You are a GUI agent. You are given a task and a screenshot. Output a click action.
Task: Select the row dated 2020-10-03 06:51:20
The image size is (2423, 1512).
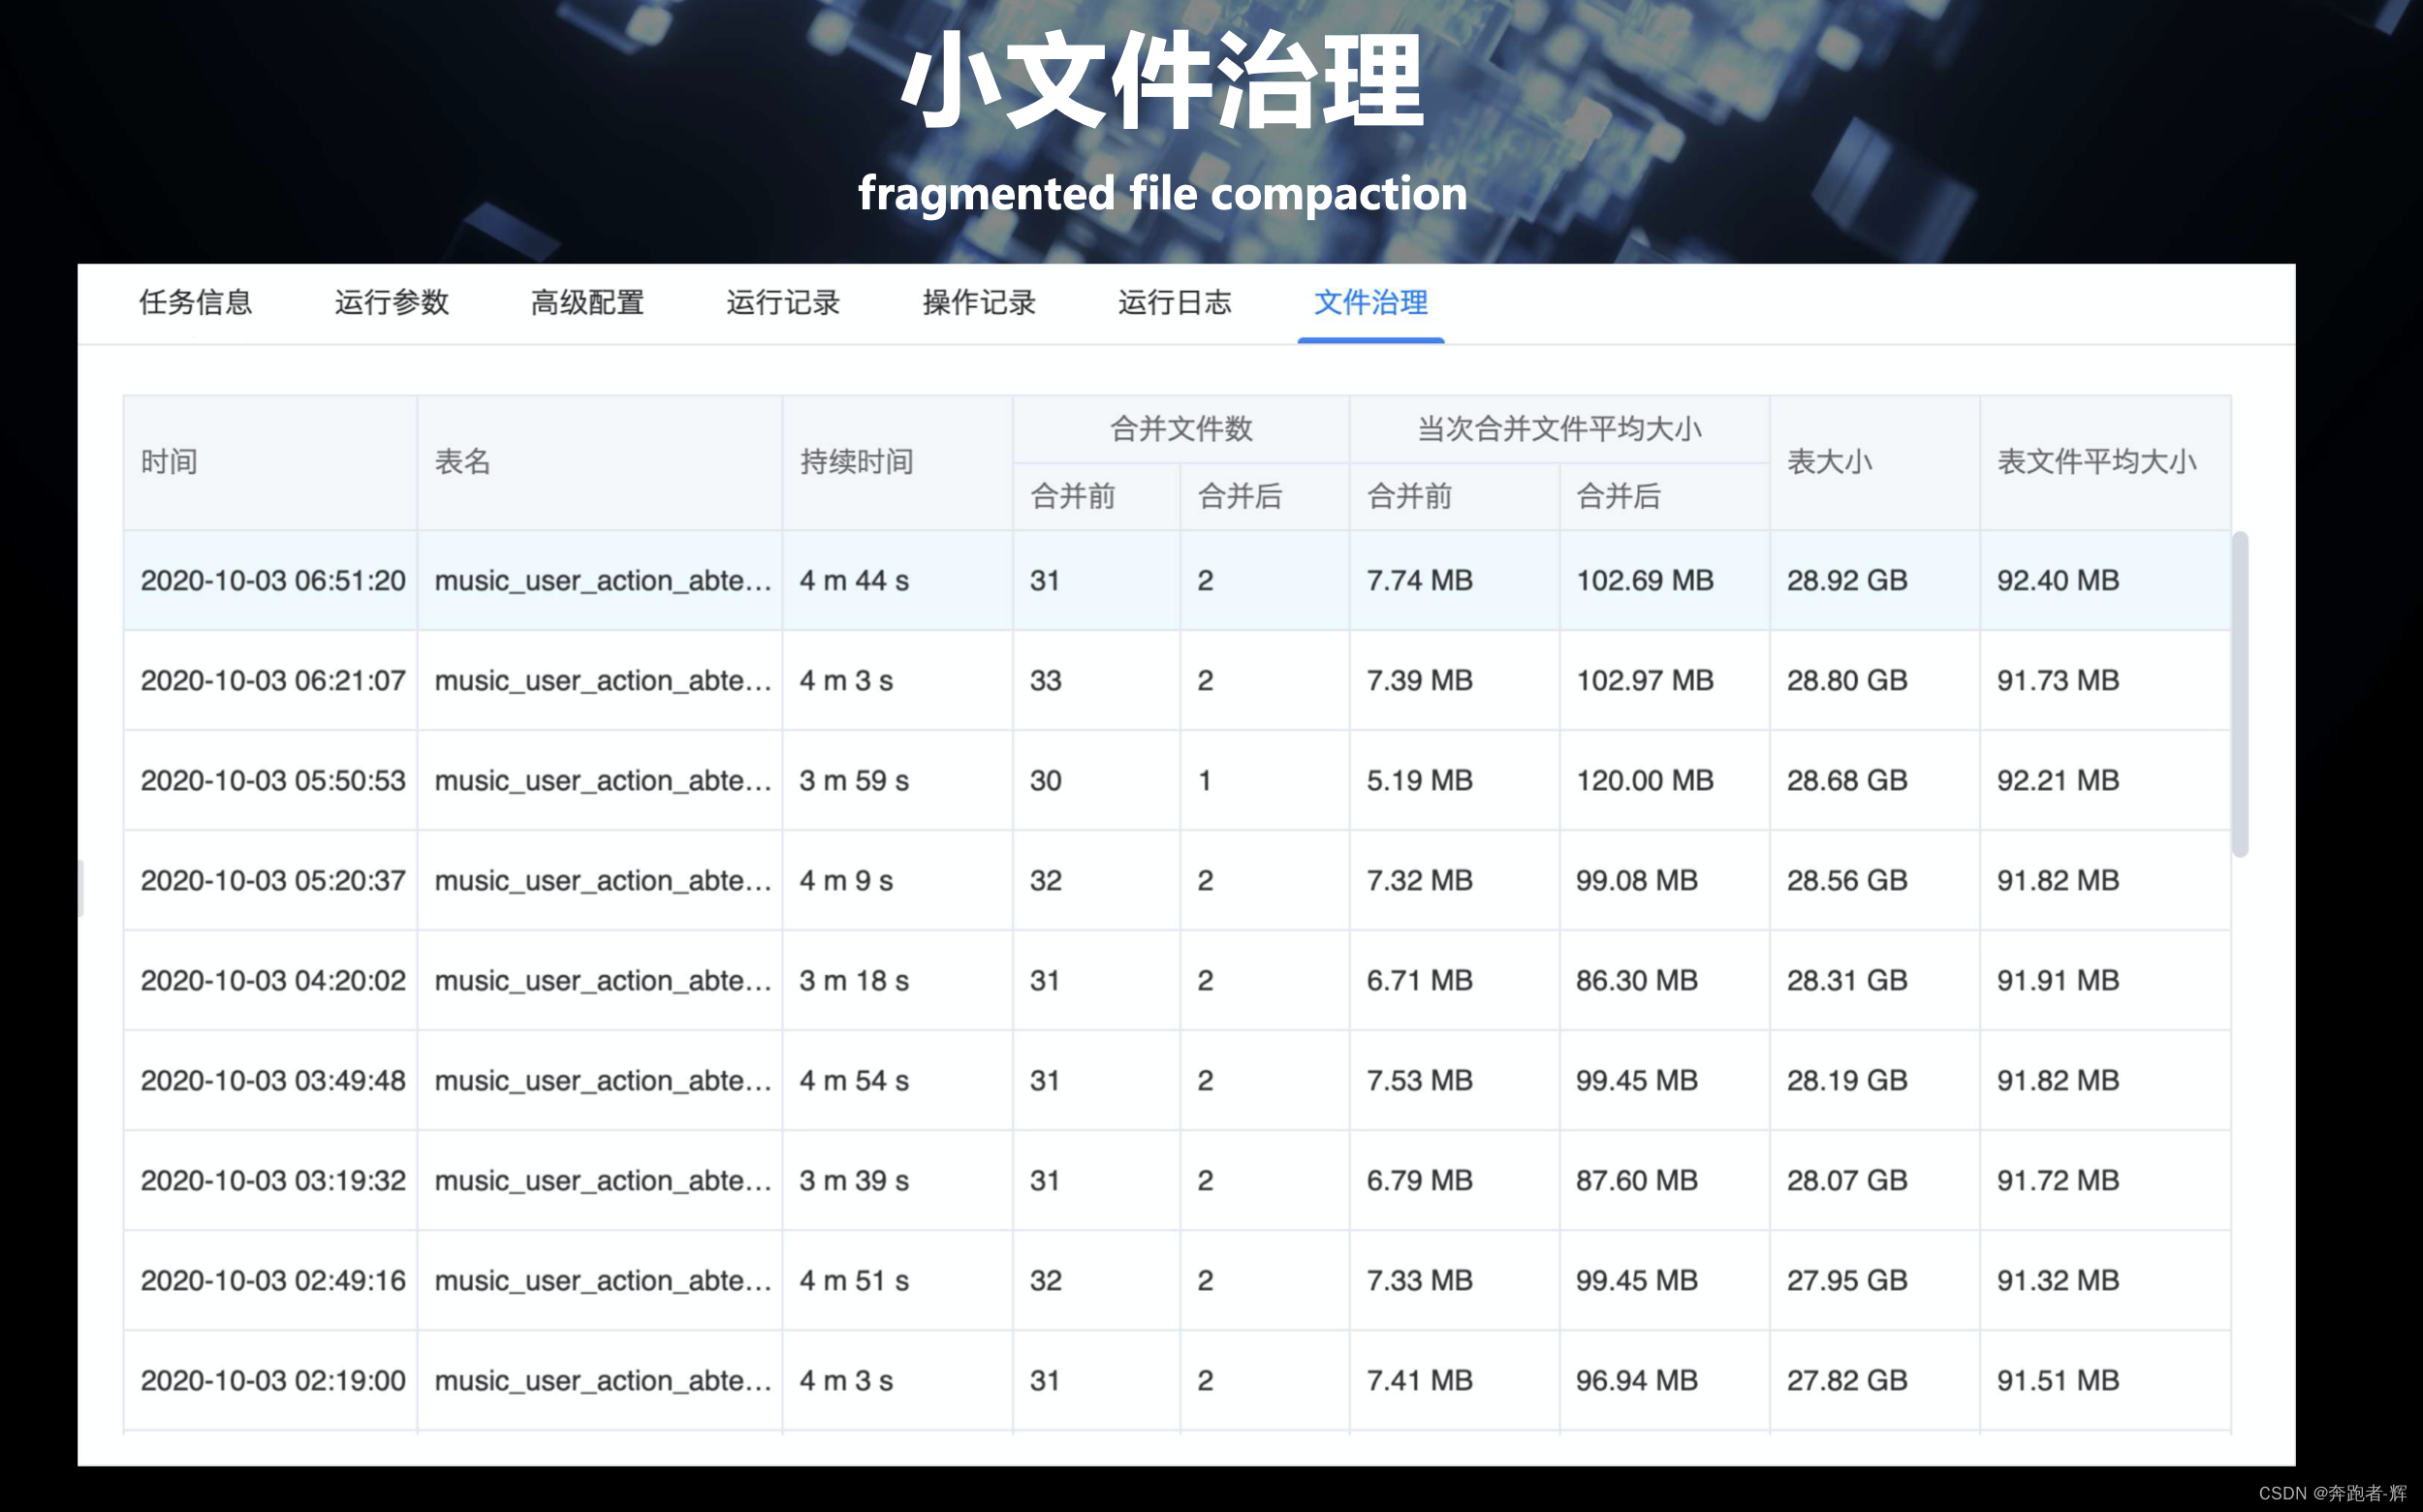pyautogui.click(x=272, y=581)
